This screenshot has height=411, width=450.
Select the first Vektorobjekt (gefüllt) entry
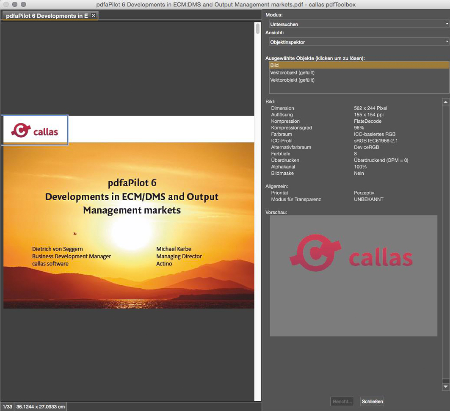[292, 73]
